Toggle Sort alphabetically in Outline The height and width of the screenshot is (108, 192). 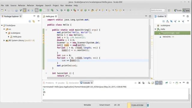167,21
